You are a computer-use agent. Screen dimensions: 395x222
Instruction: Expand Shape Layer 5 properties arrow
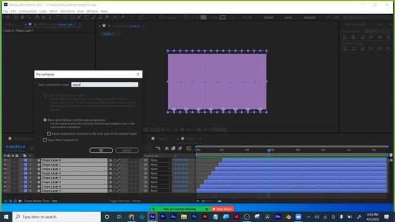point(22,182)
